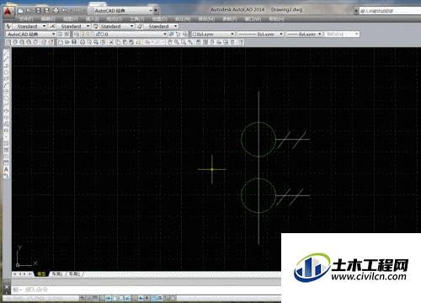Open the ByLayer lineweight dropdown
The image size is (421, 303).
point(304,34)
